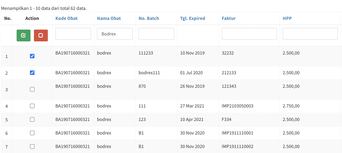The image size is (342, 153).
Task: Click the Nama Obat filter containing Bodrex
Action: click(115, 34)
